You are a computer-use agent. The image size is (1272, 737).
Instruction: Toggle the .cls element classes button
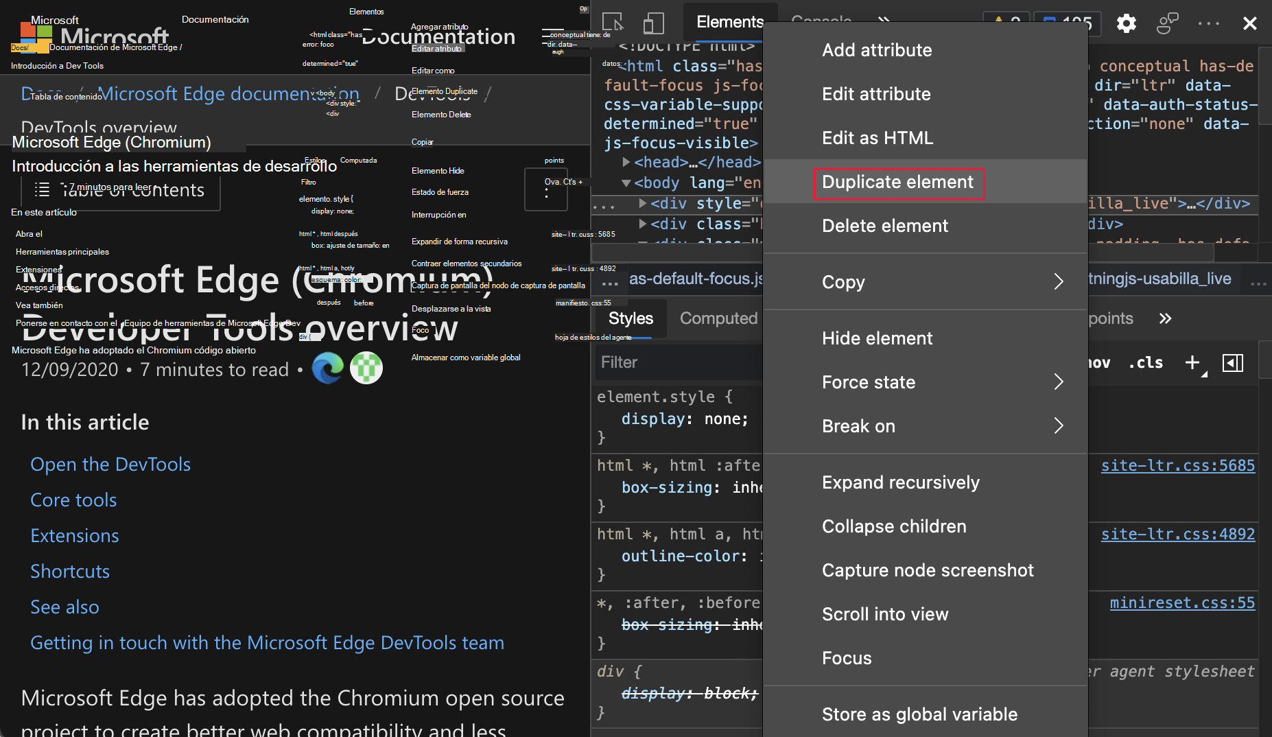tap(1146, 362)
